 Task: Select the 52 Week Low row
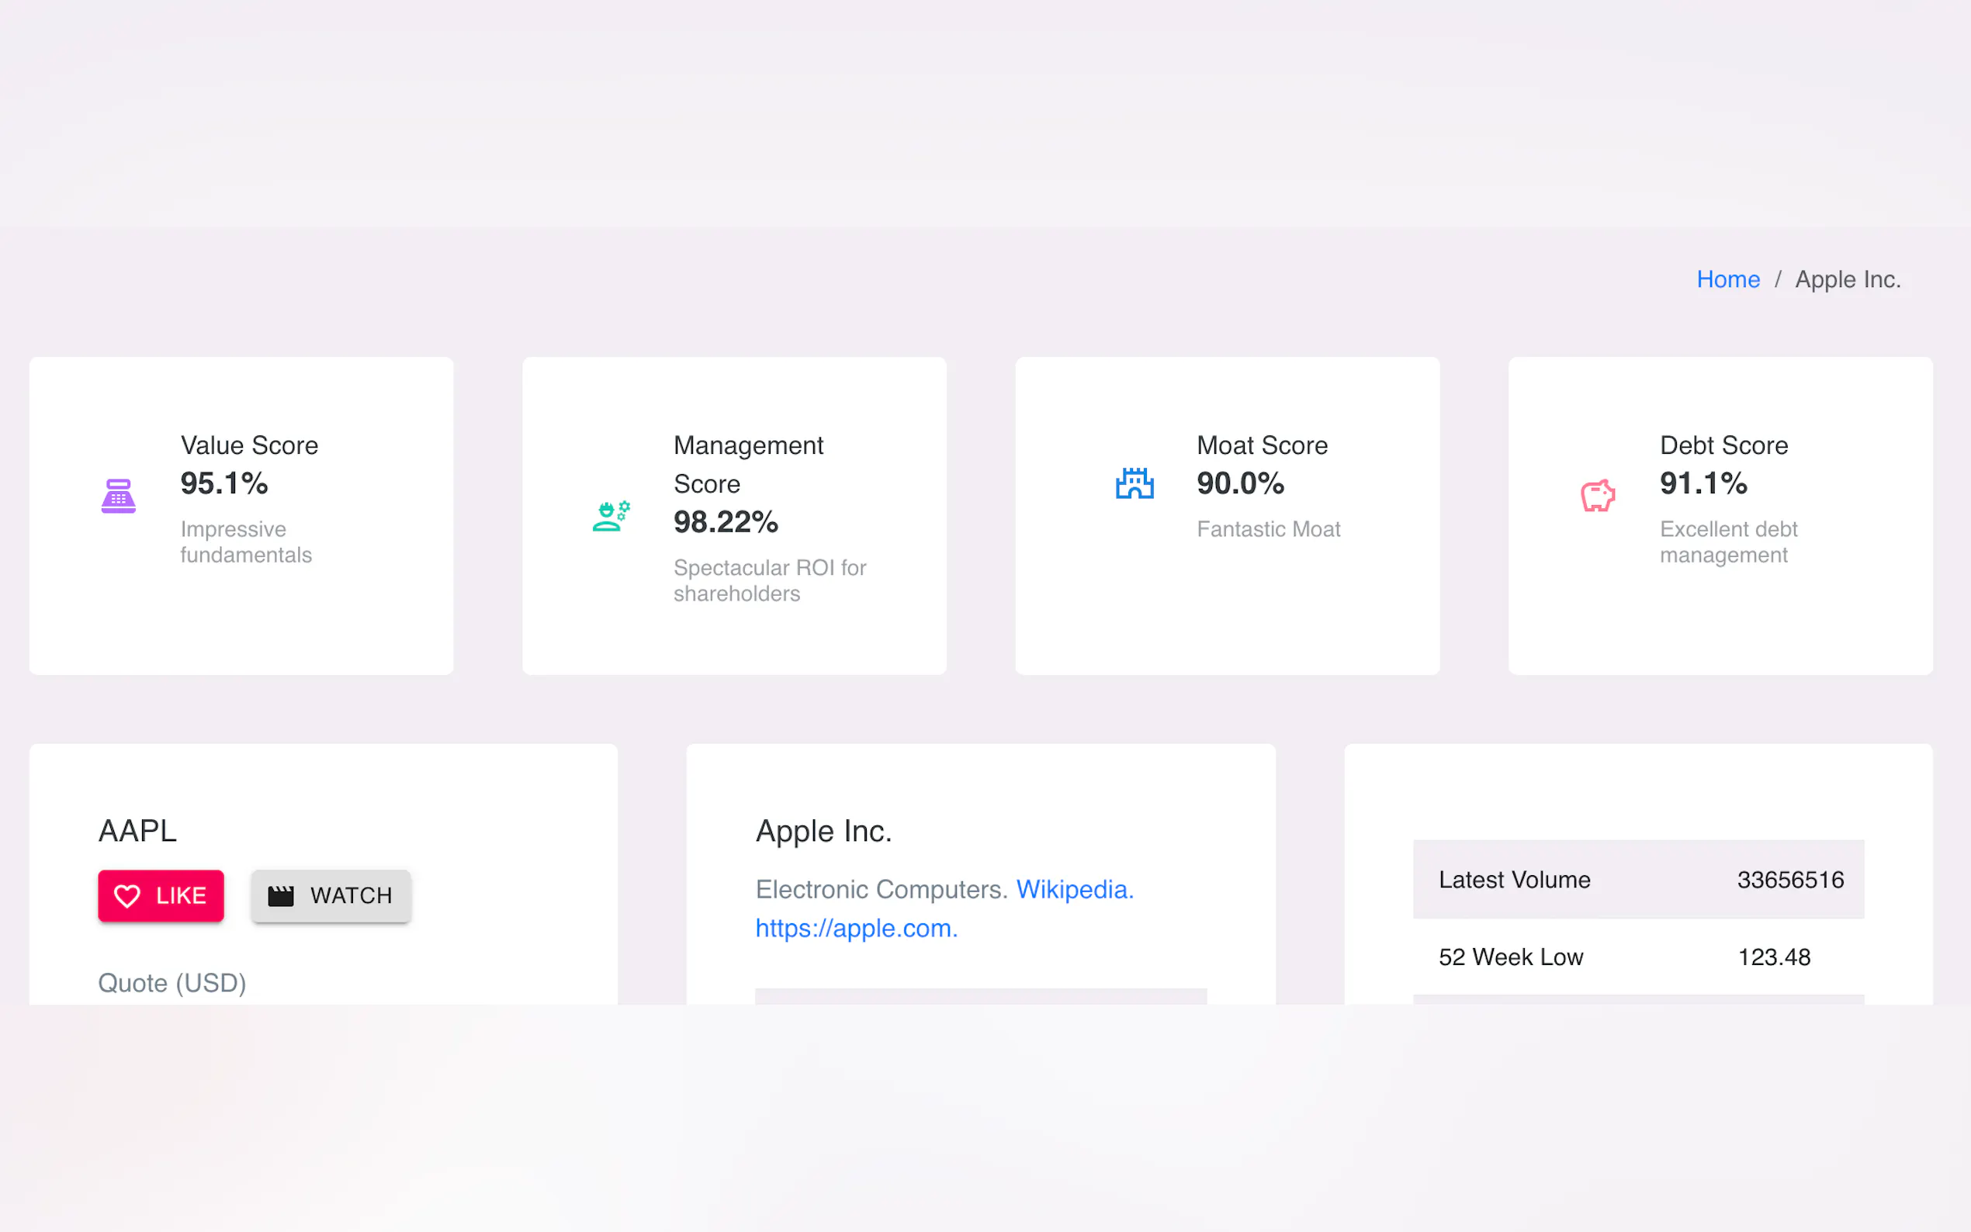pos(1638,957)
